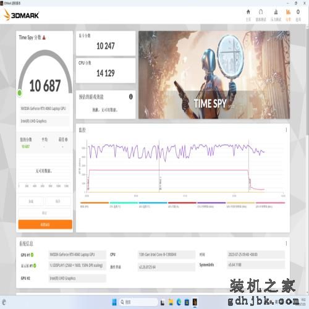Click the Time Spy benchmark artwork
Viewport: 309px width, 309px height.
pos(214,75)
